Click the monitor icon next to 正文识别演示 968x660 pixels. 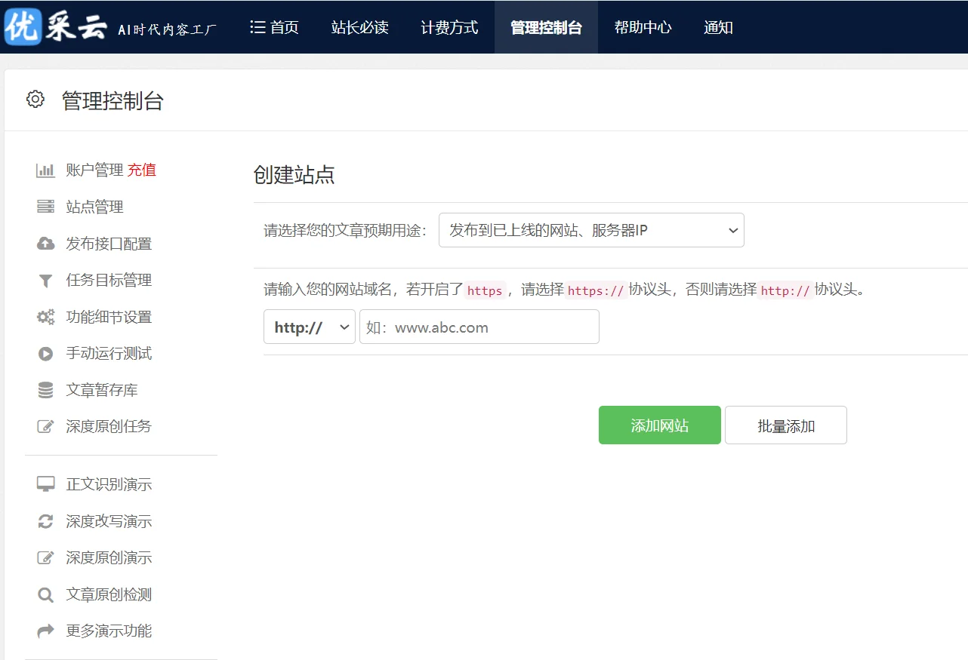click(x=45, y=483)
